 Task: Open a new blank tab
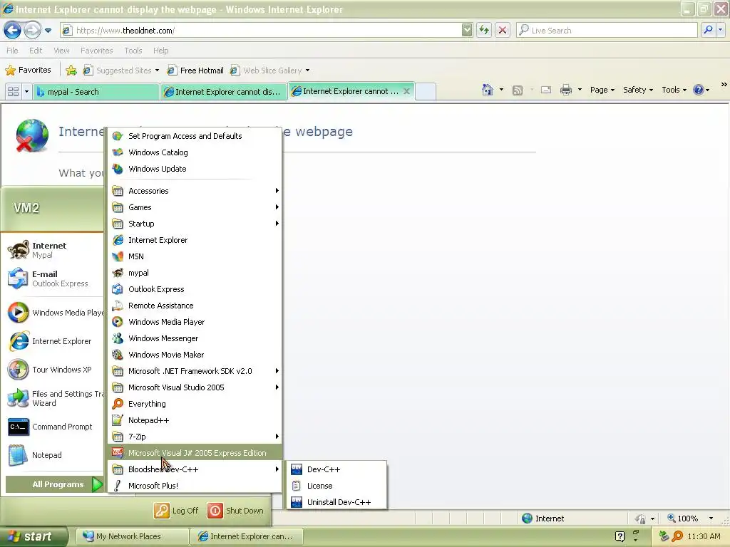coord(425,92)
